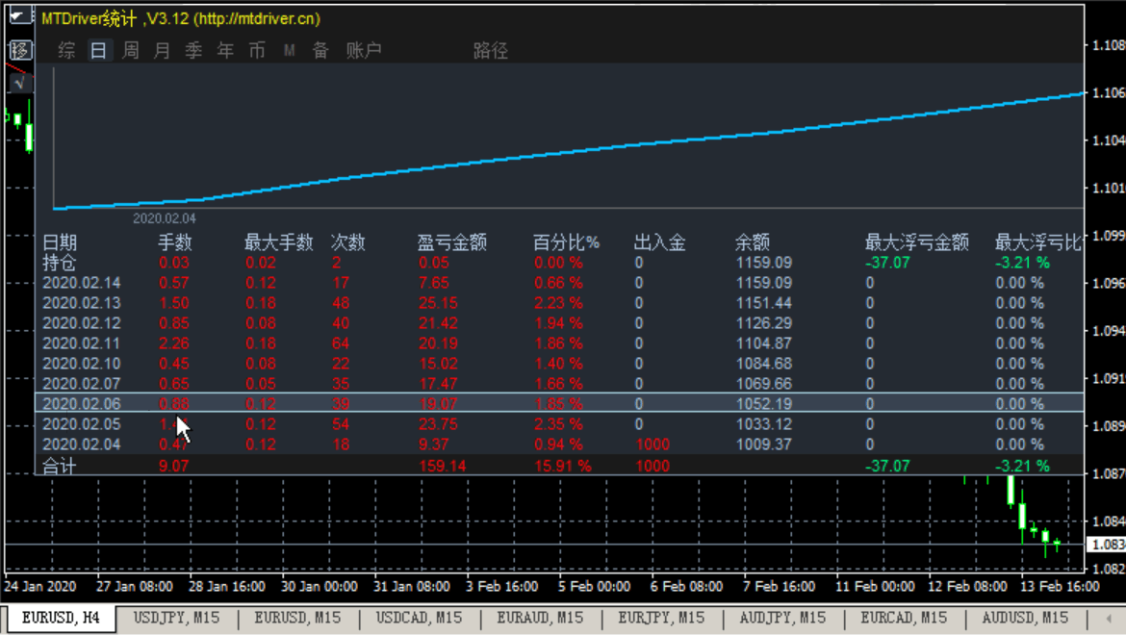Click deposit value 1000 in 2020.02.04 row

(x=653, y=444)
